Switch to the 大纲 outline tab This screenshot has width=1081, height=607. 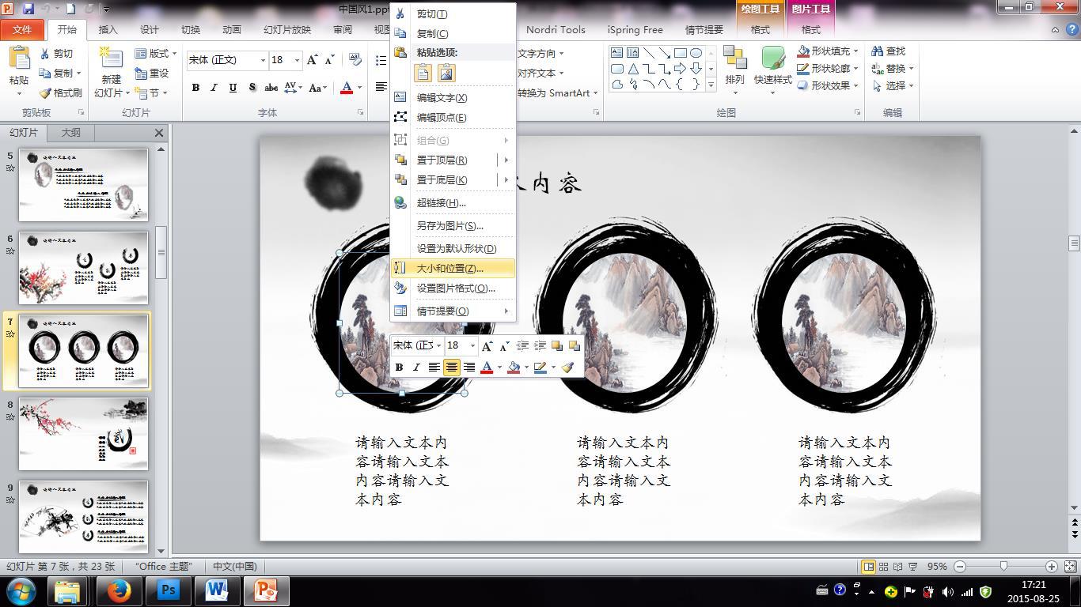pos(70,133)
